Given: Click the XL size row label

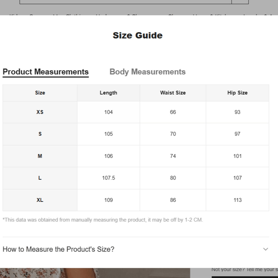Looking at the screenshot, I should click(x=40, y=200).
